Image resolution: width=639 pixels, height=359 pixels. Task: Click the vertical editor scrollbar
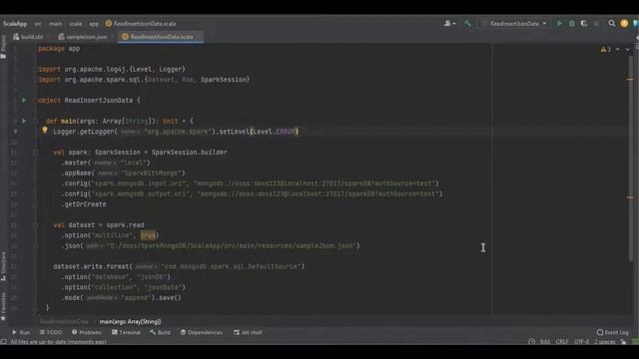630,159
